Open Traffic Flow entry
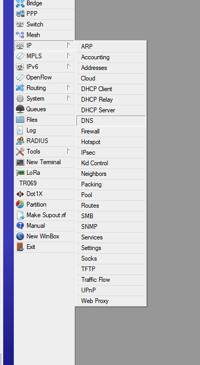This screenshot has height=365, width=200. [x=111, y=280]
